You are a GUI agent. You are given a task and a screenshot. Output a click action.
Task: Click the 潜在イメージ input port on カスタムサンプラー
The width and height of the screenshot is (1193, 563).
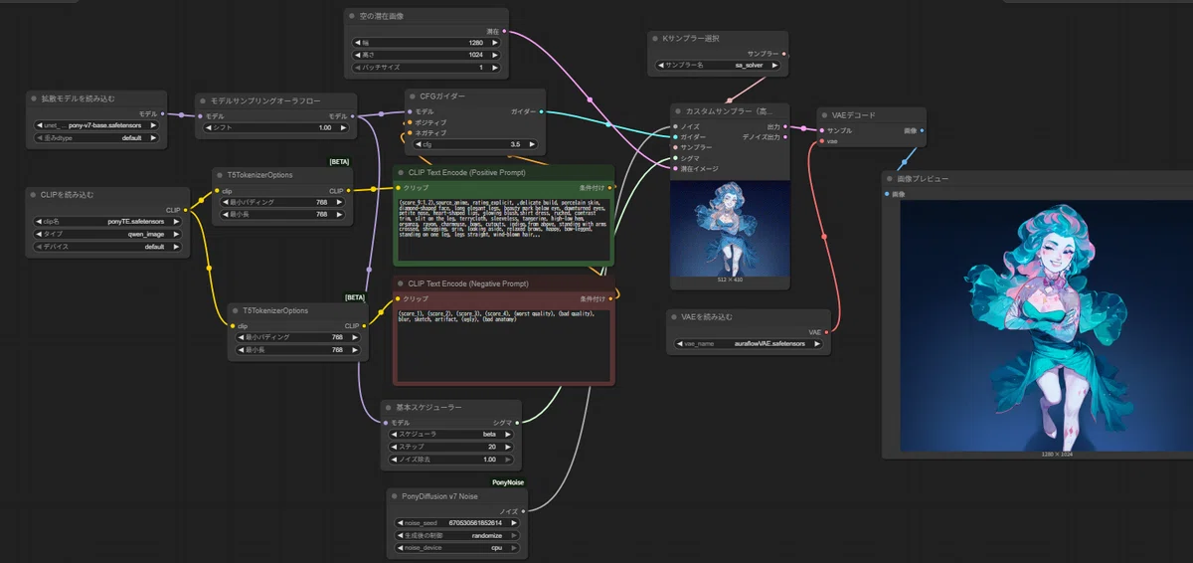coord(675,168)
